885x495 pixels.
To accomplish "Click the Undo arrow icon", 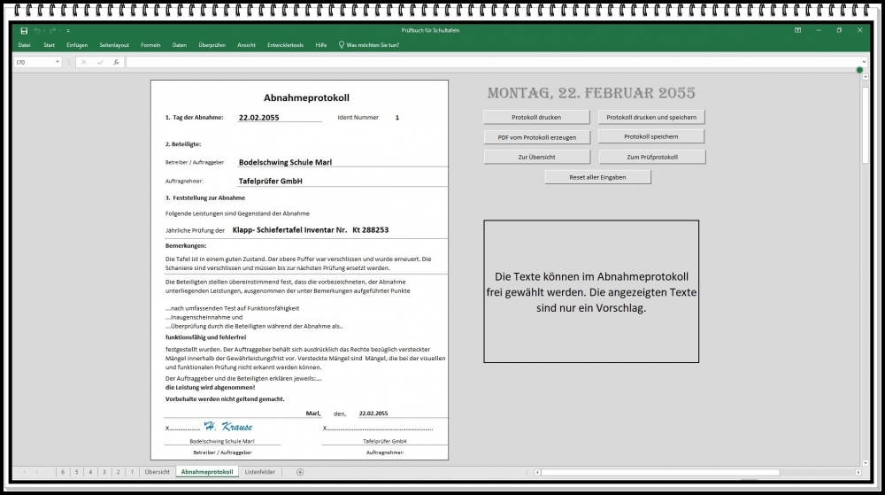I will click(38, 30).
